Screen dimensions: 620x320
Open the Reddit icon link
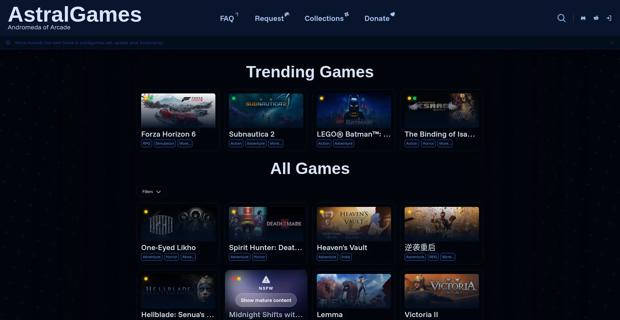pos(596,18)
